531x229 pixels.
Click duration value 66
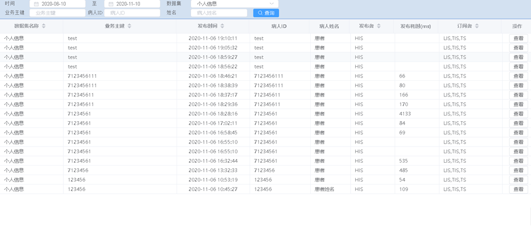402,76
